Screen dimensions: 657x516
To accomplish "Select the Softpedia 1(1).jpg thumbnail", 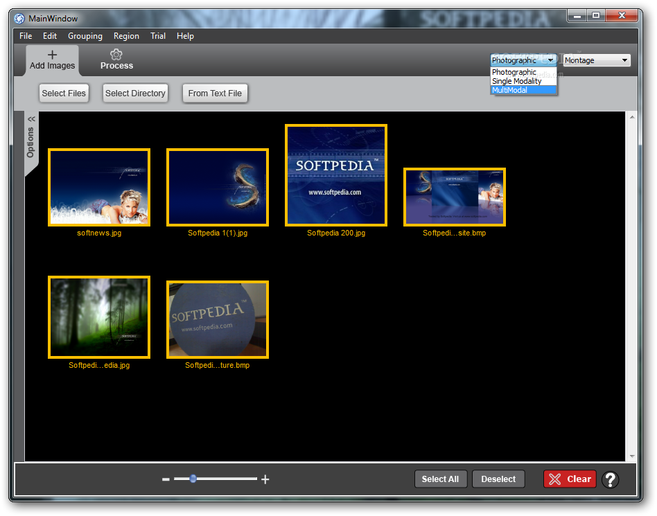I will point(218,187).
